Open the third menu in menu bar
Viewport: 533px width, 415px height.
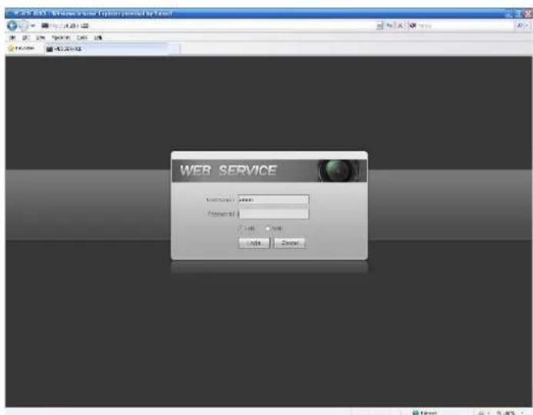[x=41, y=38]
